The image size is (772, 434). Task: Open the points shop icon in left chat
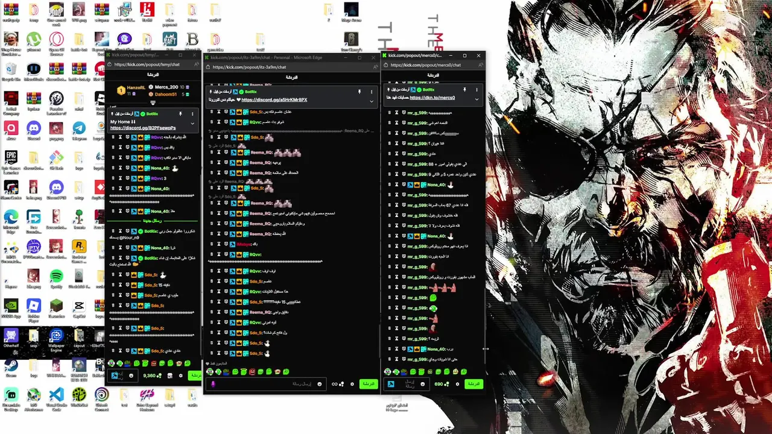pos(169,376)
